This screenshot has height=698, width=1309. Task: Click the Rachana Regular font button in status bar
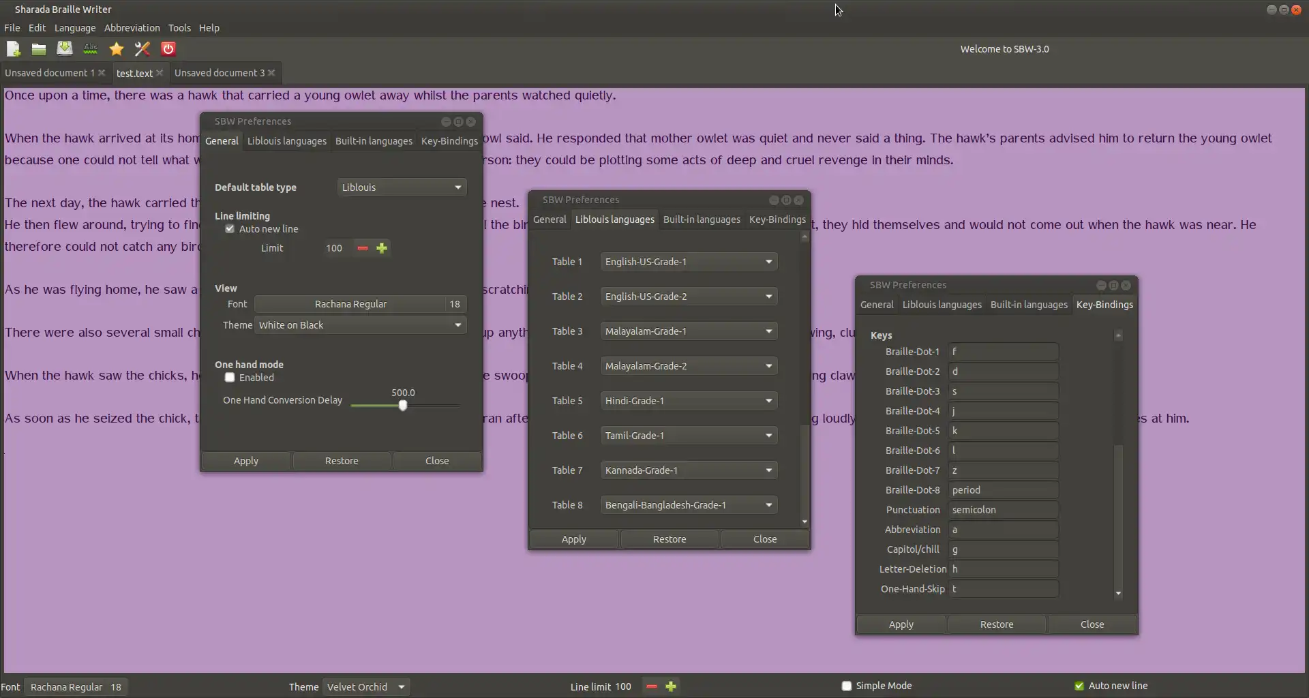click(x=76, y=687)
